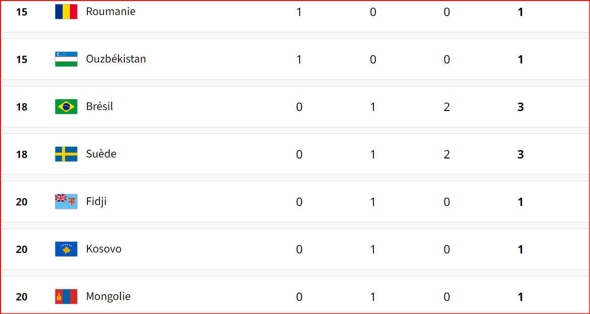Screen dimensions: 590x314
Task: Click the Romania flag icon
Action: 66,12
